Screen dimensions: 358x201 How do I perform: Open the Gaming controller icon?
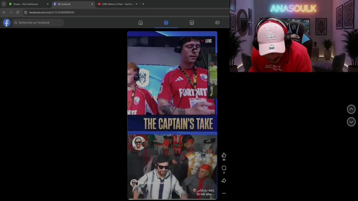(217, 23)
